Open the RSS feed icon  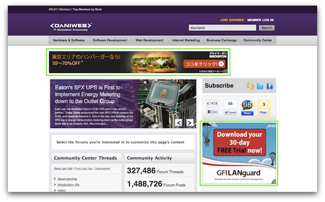250,86
